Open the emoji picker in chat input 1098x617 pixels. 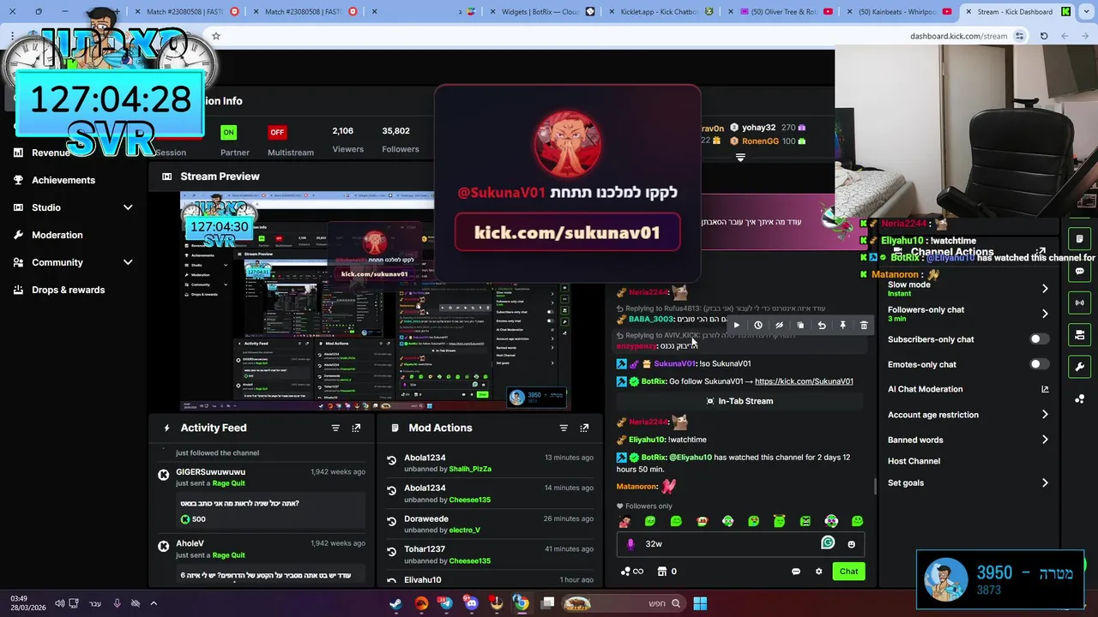(851, 544)
